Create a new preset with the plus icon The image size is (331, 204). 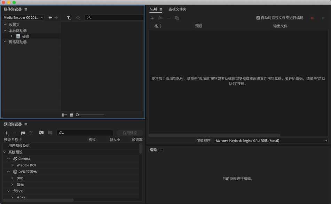[x=6, y=133]
